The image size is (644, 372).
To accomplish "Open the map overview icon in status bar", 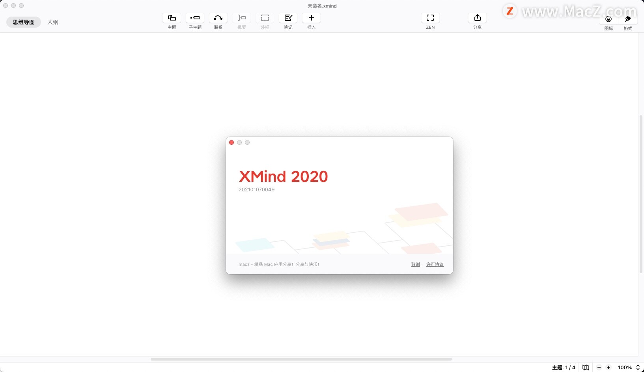I will (x=586, y=367).
